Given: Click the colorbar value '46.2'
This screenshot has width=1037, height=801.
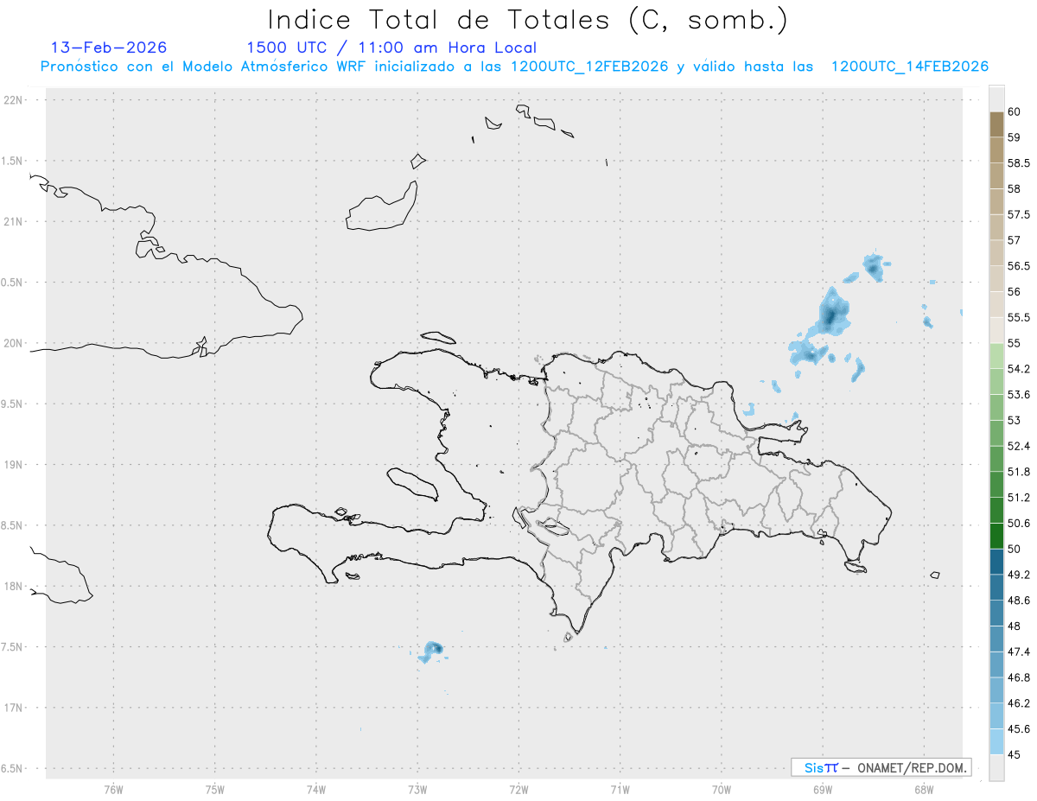Looking at the screenshot, I should click(x=1019, y=703).
